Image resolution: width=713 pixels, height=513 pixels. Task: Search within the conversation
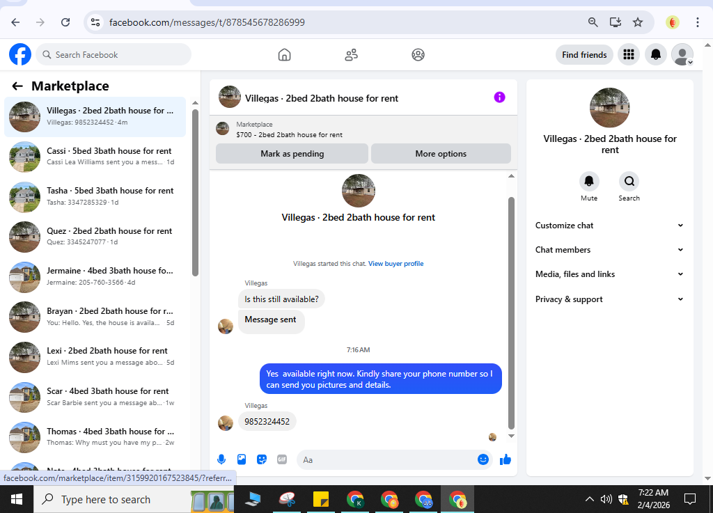629,181
